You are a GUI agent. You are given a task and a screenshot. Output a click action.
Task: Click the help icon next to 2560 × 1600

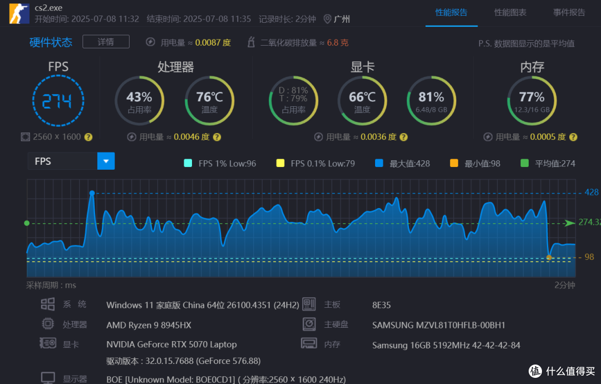click(x=88, y=137)
